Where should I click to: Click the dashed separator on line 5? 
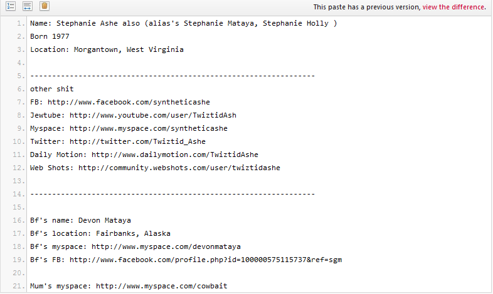click(x=172, y=76)
